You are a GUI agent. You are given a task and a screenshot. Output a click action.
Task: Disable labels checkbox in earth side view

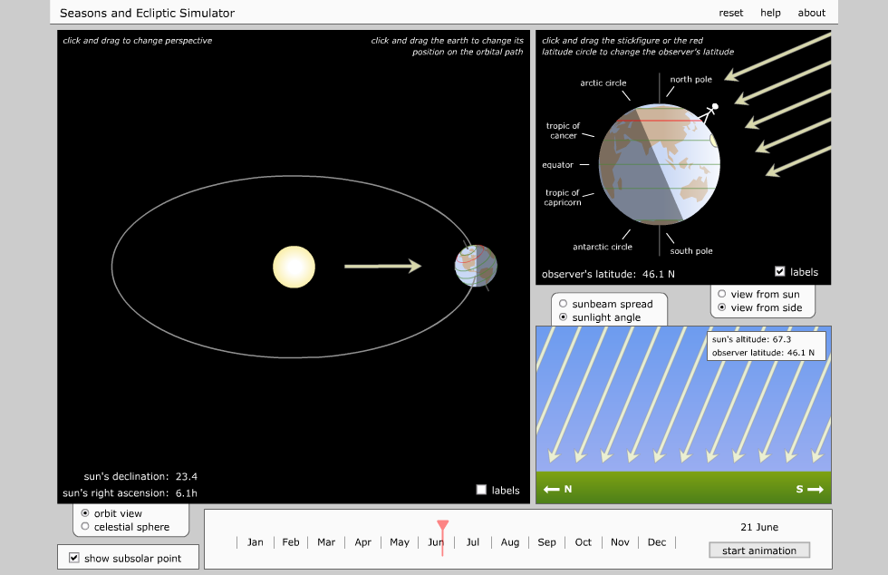coord(780,271)
